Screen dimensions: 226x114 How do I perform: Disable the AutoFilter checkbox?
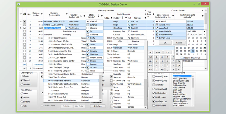154,85
